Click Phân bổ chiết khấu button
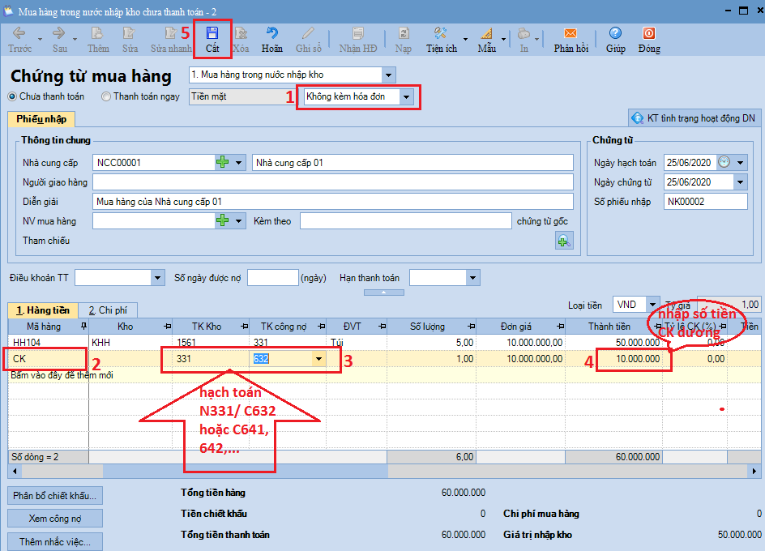This screenshot has height=551, width=765. coord(54,496)
